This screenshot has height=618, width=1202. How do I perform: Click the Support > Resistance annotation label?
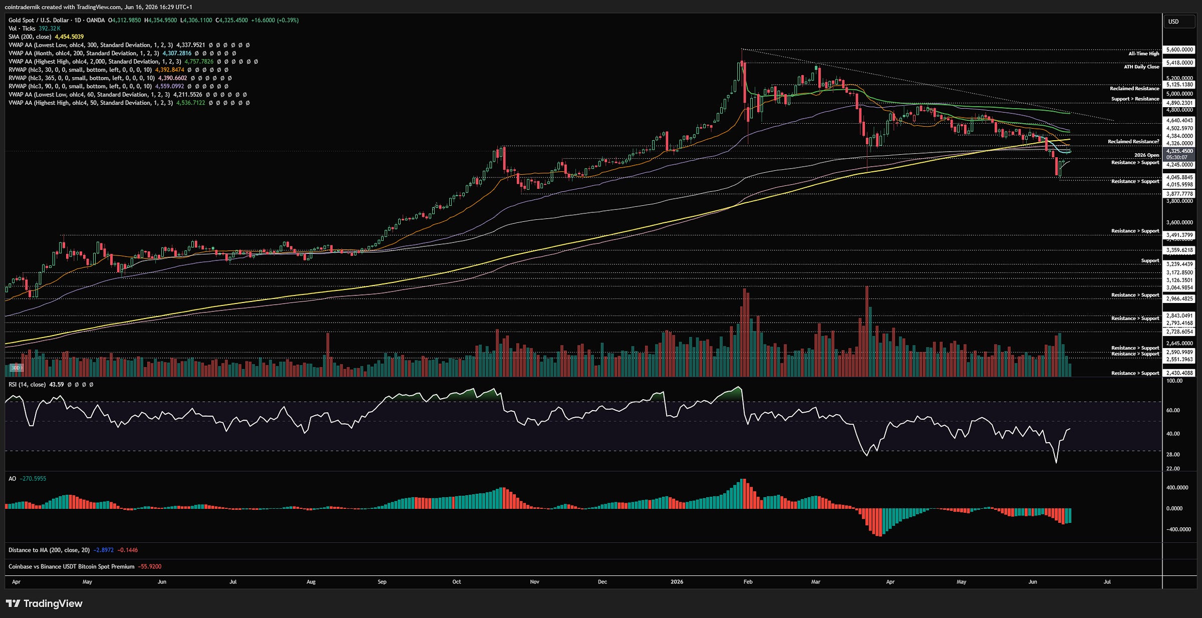point(1135,99)
